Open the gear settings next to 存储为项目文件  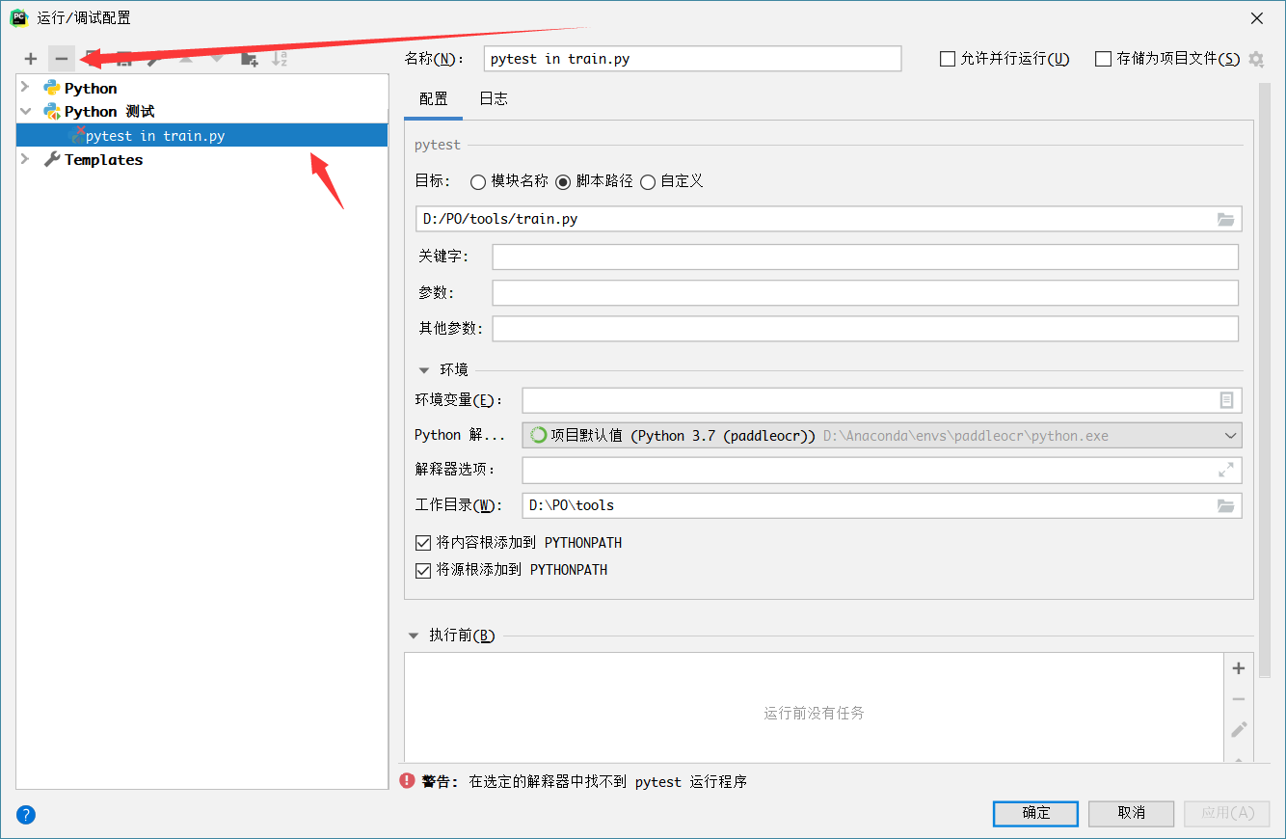point(1256,59)
